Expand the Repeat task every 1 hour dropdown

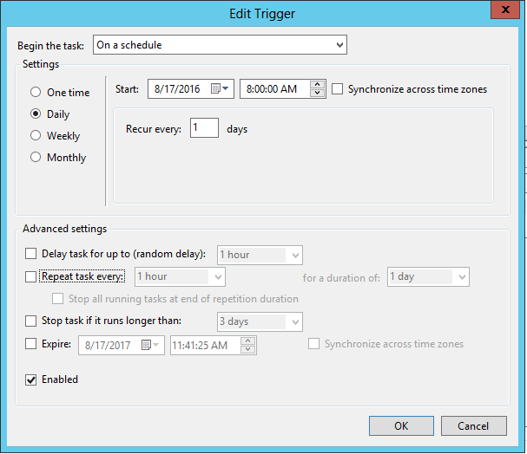pos(180,277)
